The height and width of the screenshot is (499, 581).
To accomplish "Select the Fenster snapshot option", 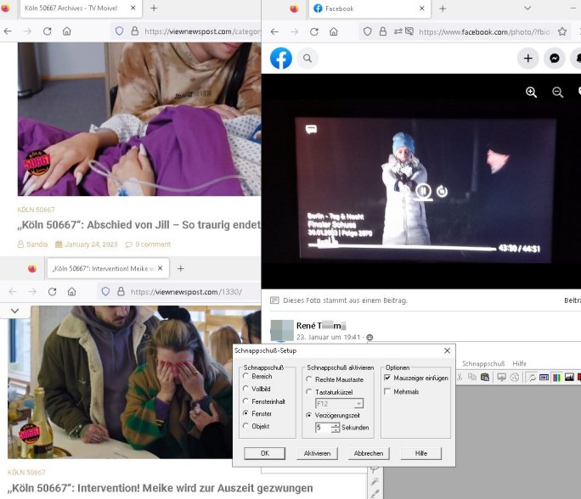I will coord(257,413).
